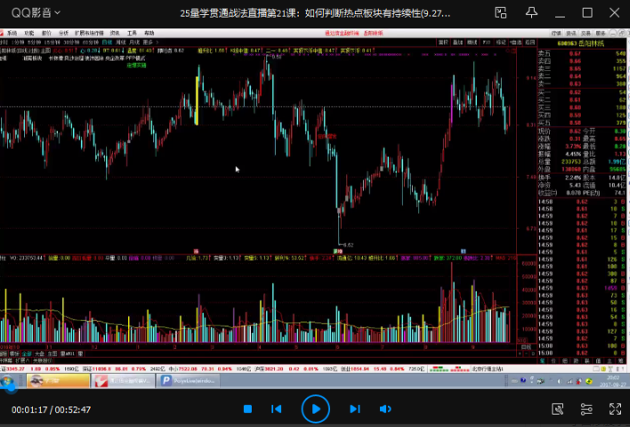Click the video title text
The height and width of the screenshot is (427, 630).
(315, 14)
